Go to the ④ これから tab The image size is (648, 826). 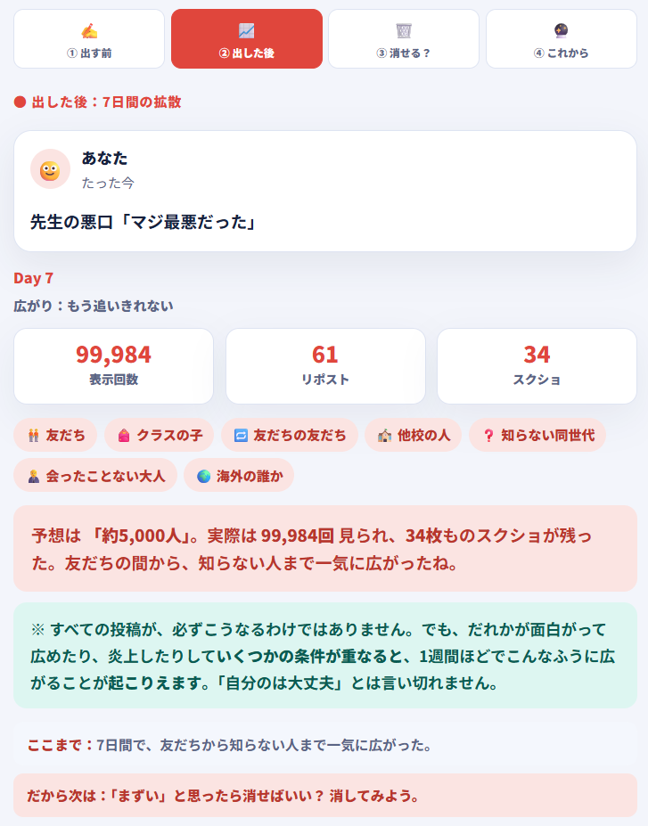(x=561, y=39)
